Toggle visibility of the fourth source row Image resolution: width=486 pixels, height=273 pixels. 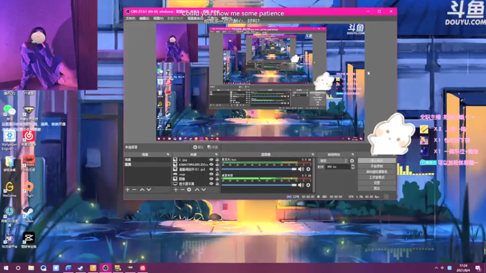pos(211,174)
